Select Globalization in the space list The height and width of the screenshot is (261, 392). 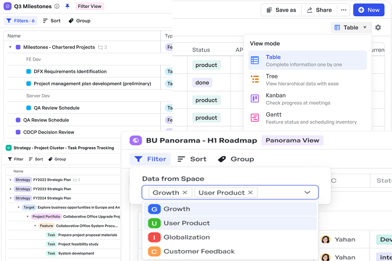[186, 237]
